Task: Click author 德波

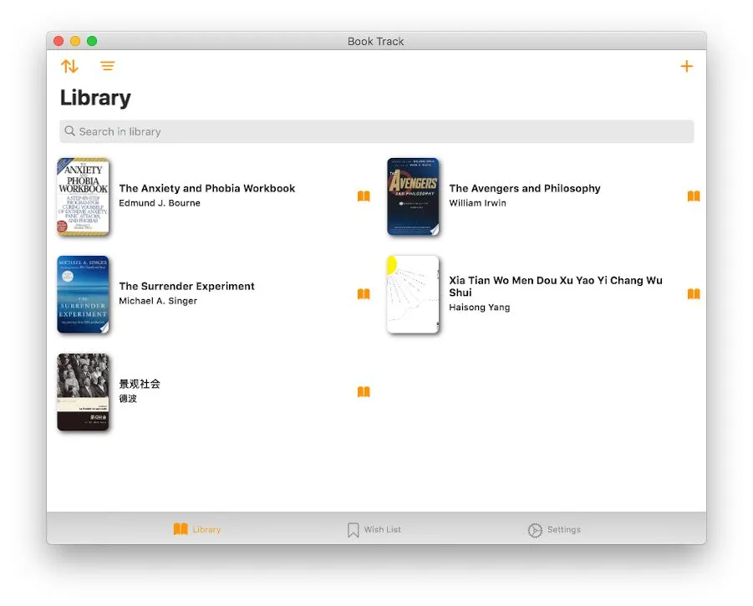Action: point(128,399)
